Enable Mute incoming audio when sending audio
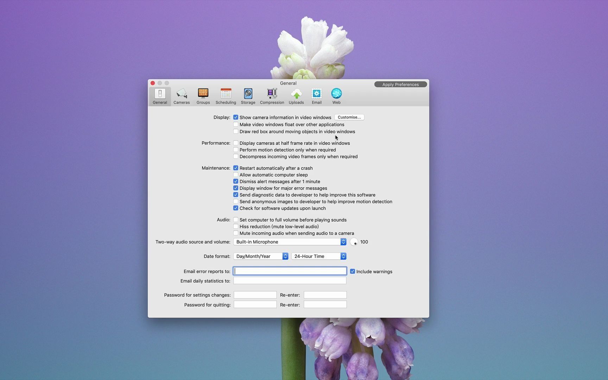 point(236,233)
